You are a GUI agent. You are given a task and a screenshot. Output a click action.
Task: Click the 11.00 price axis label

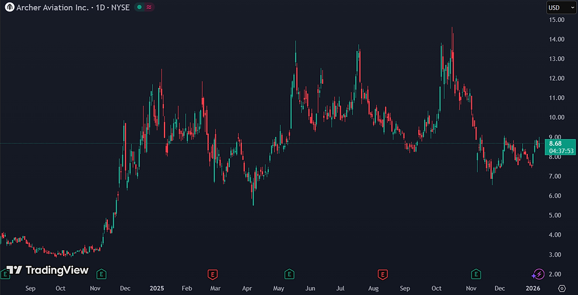556,98
